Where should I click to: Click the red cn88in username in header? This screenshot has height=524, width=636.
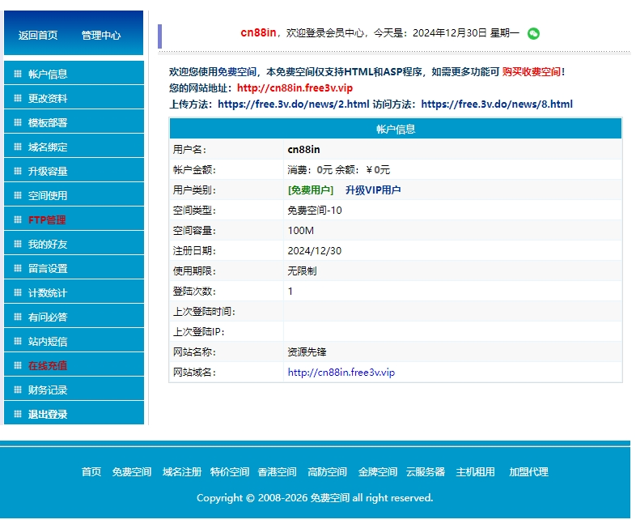click(258, 32)
